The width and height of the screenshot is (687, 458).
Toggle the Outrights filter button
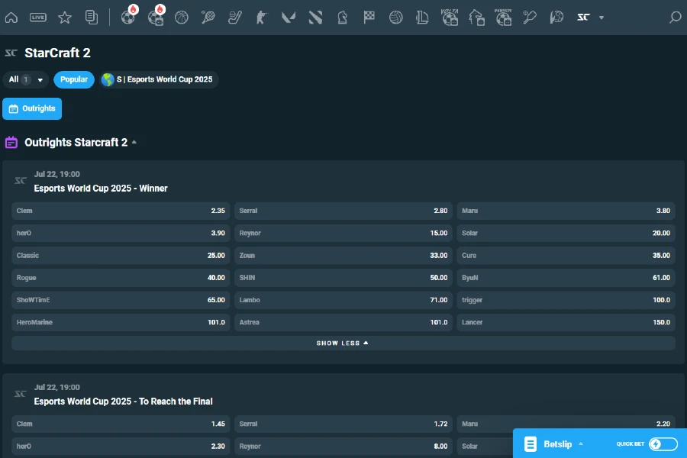pos(32,108)
